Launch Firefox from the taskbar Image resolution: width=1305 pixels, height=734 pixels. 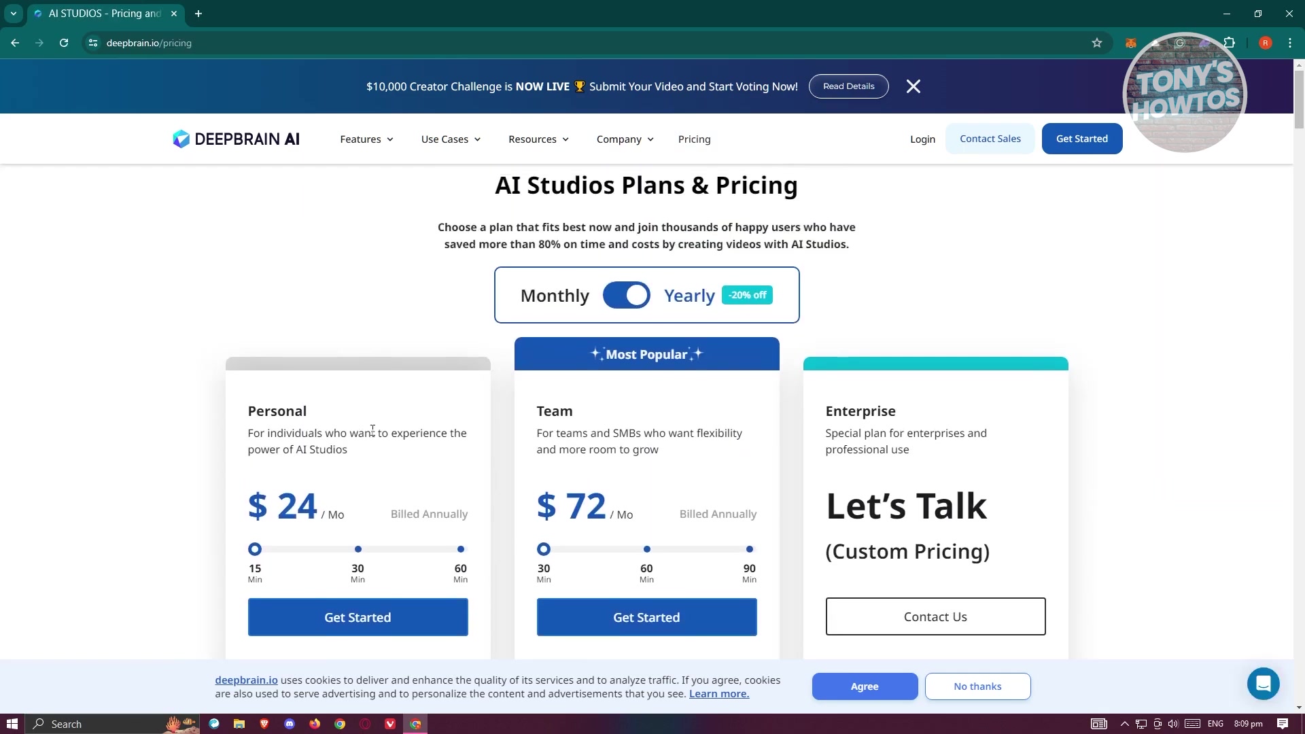[315, 724]
